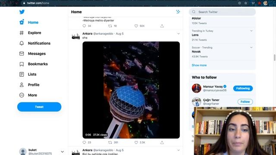Click the Twitter bird logo
The image size is (276, 155).
[x=22, y=12]
